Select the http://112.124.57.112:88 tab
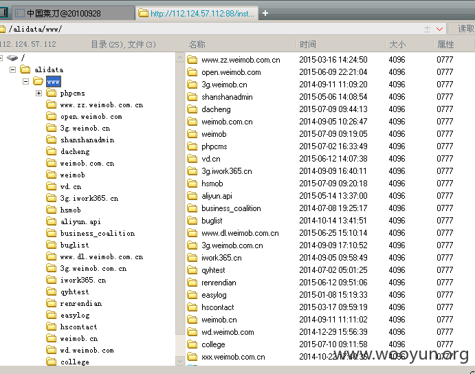 (x=197, y=13)
